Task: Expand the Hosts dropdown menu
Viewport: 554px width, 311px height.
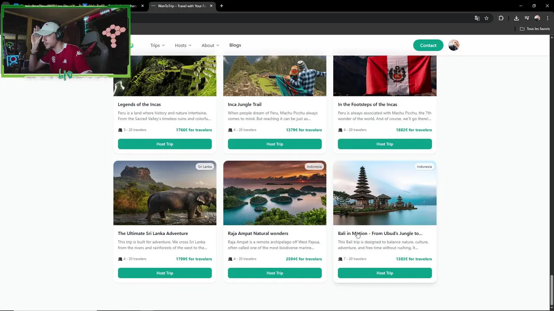Action: [183, 45]
